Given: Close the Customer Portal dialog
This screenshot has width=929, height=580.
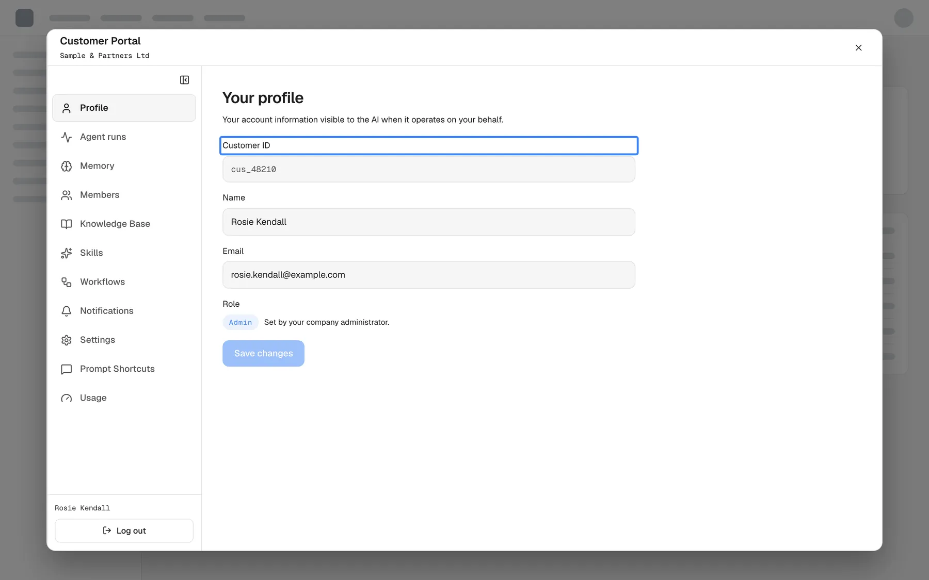Looking at the screenshot, I should pyautogui.click(x=858, y=48).
